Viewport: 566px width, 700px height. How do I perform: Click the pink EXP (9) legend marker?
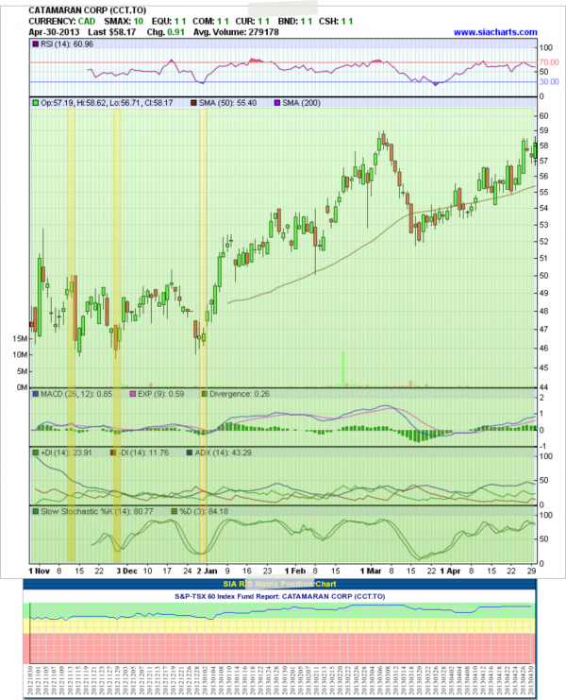pyautogui.click(x=132, y=392)
